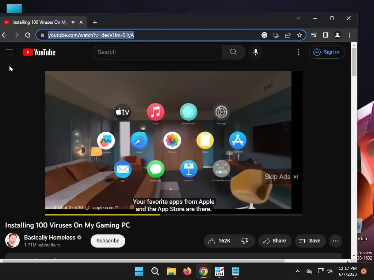The height and width of the screenshot is (280, 374).
Task: Sign in to YouTube
Action: [x=327, y=52]
